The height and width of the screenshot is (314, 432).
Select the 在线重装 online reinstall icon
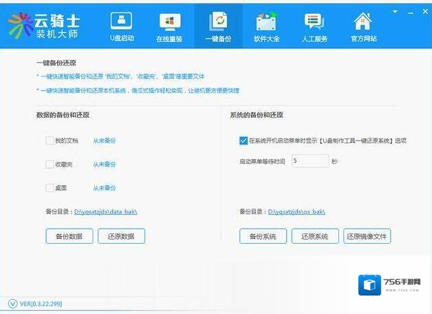pyautogui.click(x=169, y=22)
